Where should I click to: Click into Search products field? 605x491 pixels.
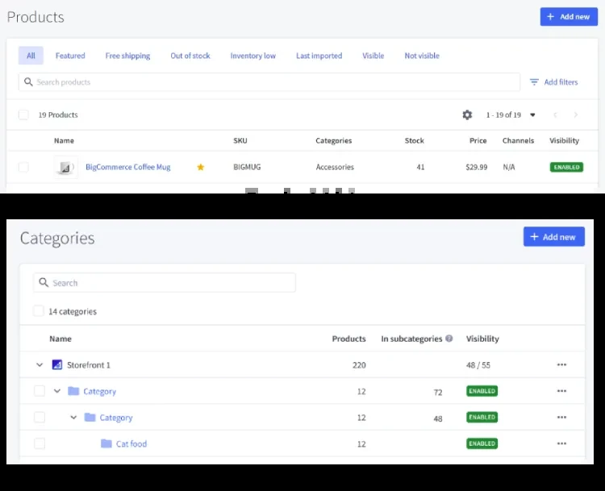[269, 81]
